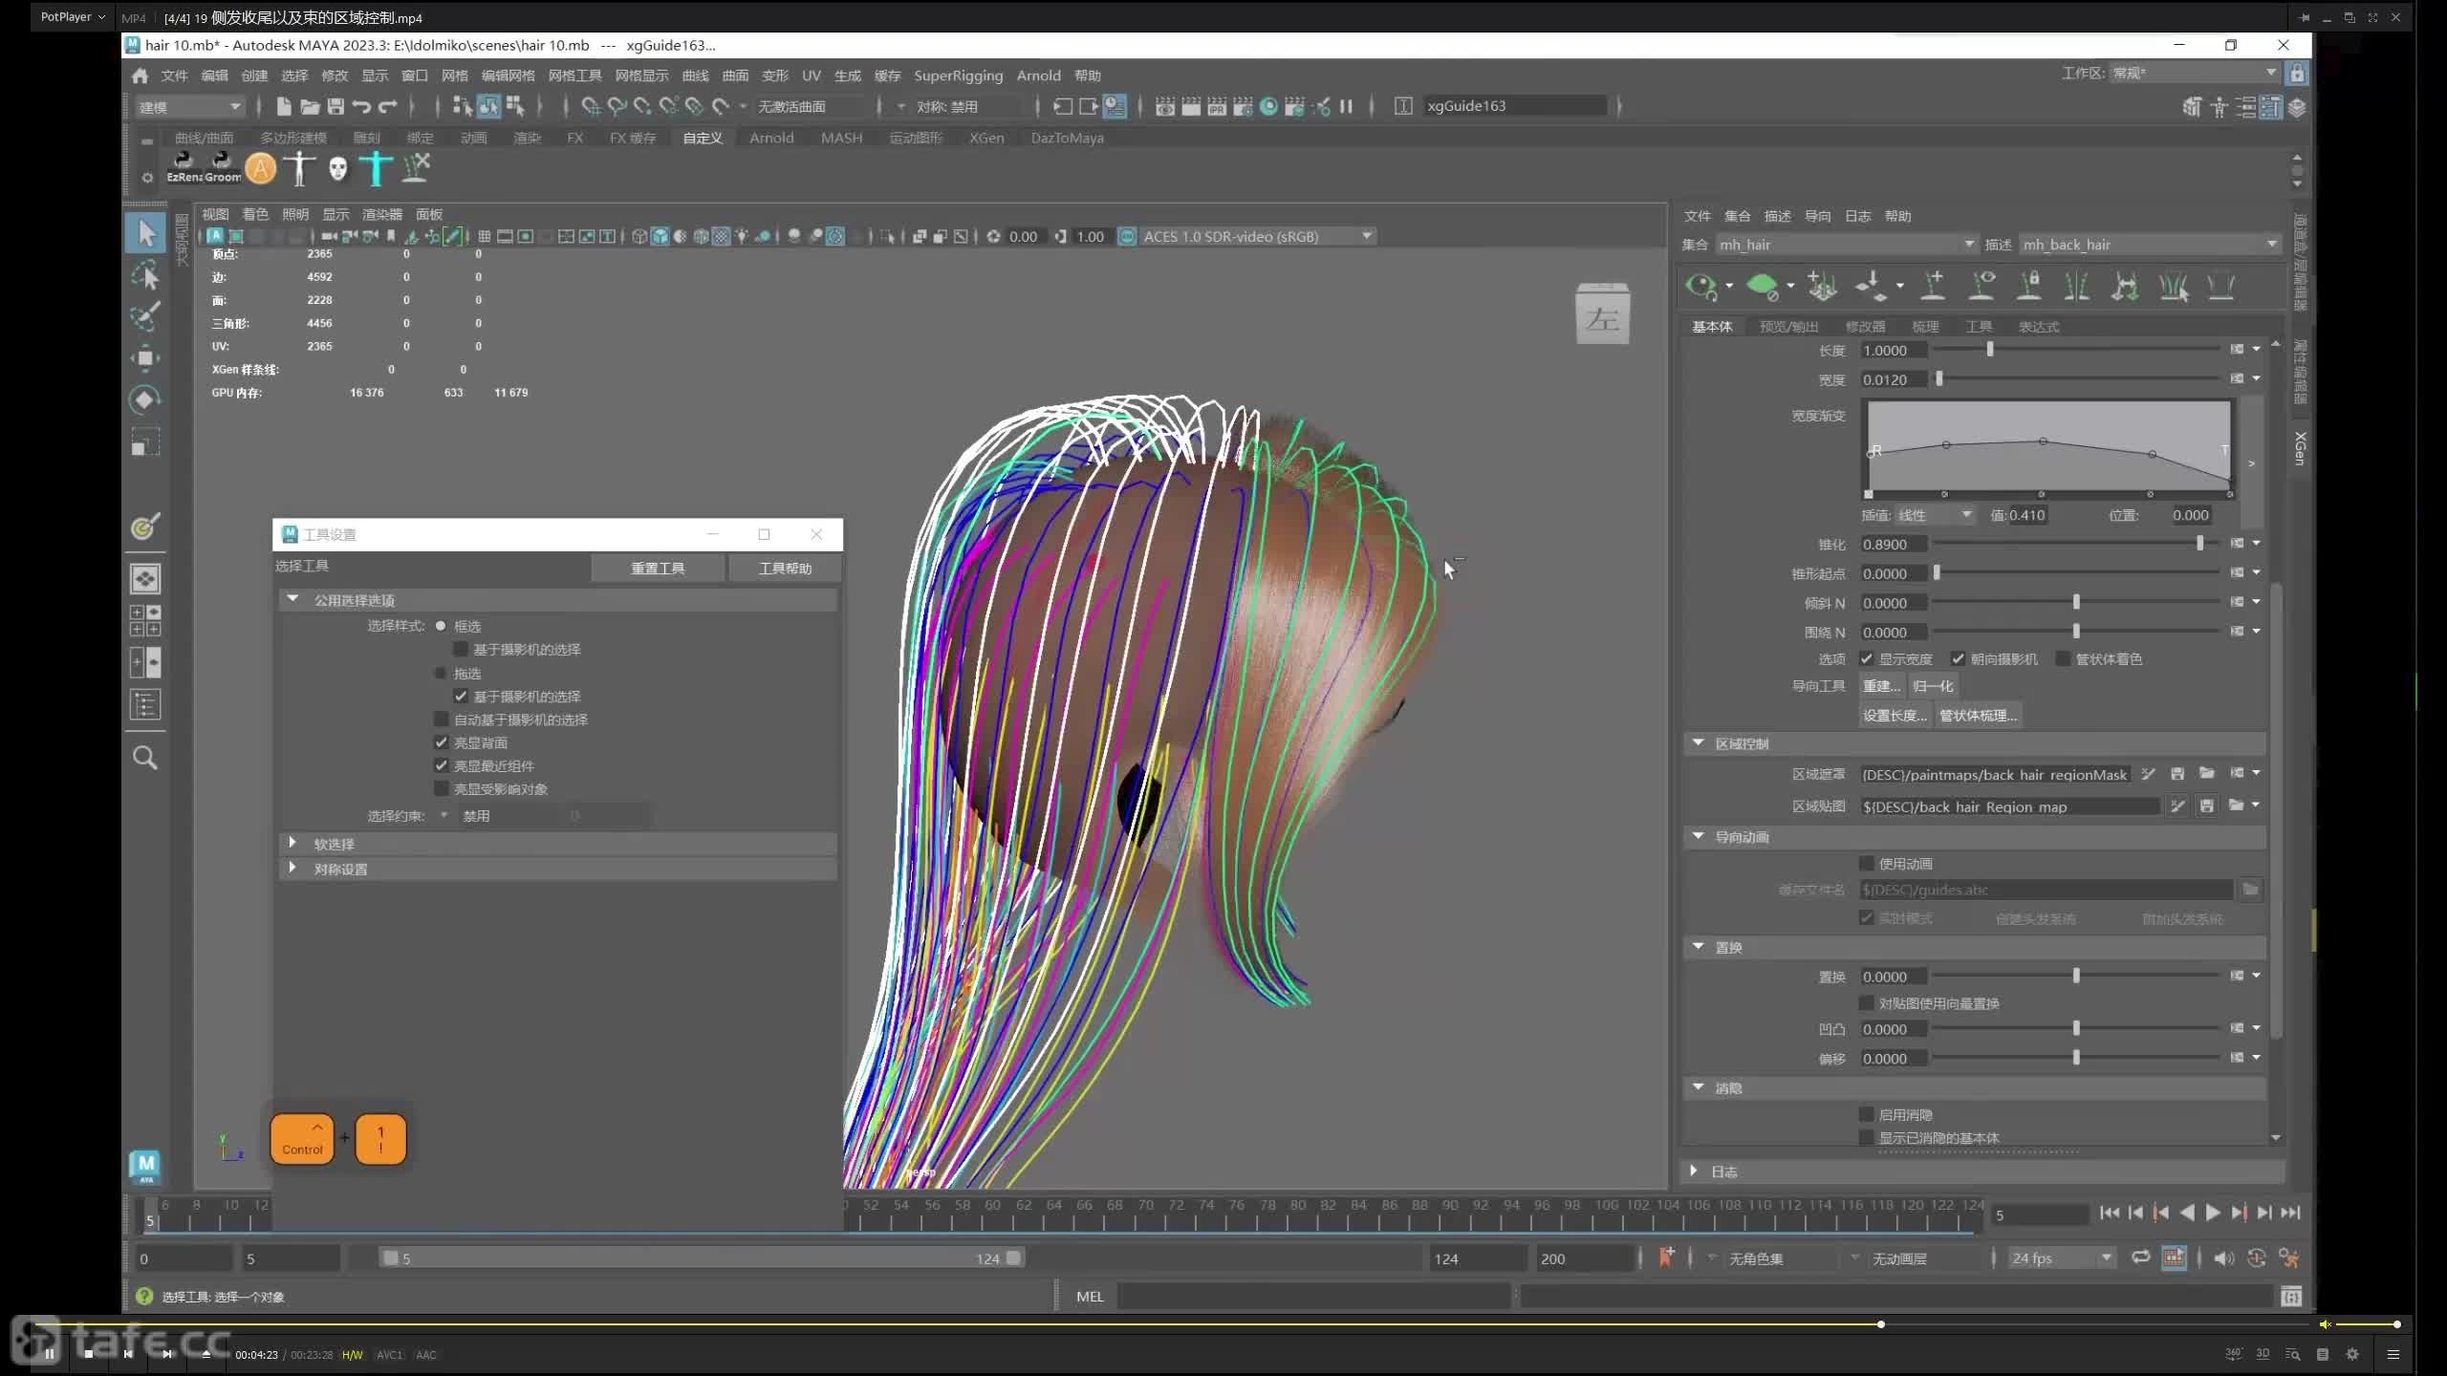
Task: Open the preview/output tab in XGen
Action: click(1788, 327)
